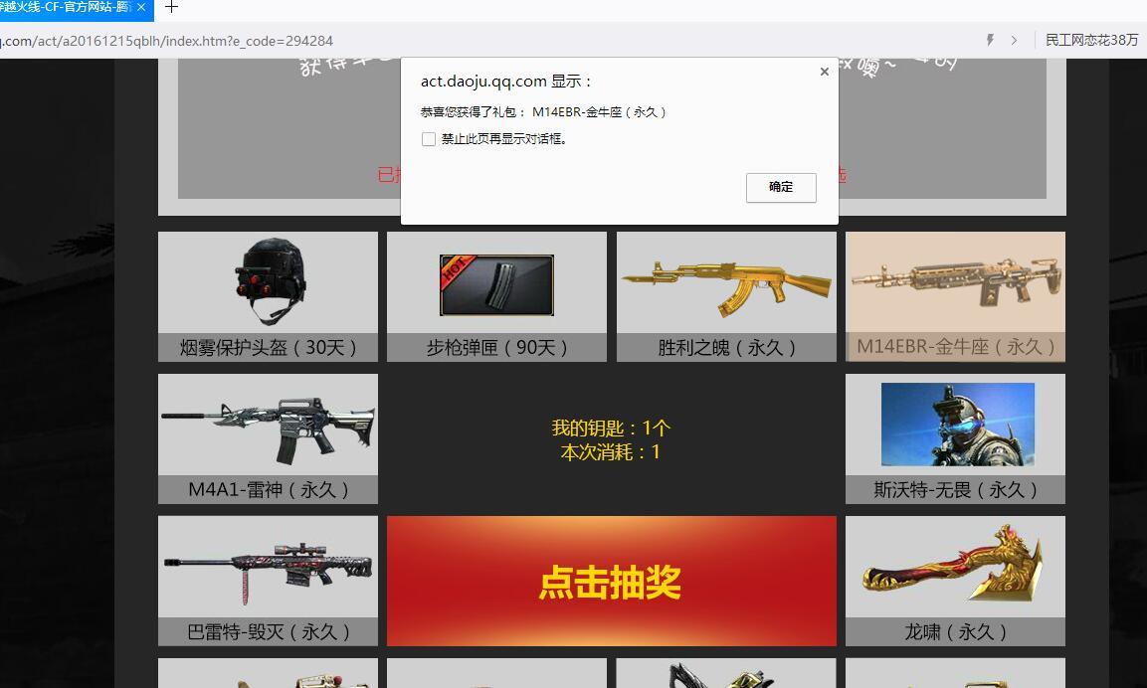Viewport: 1147px width, 688px height.
Task: Click the 我的钥匙：1个 text
Action: 611,428
